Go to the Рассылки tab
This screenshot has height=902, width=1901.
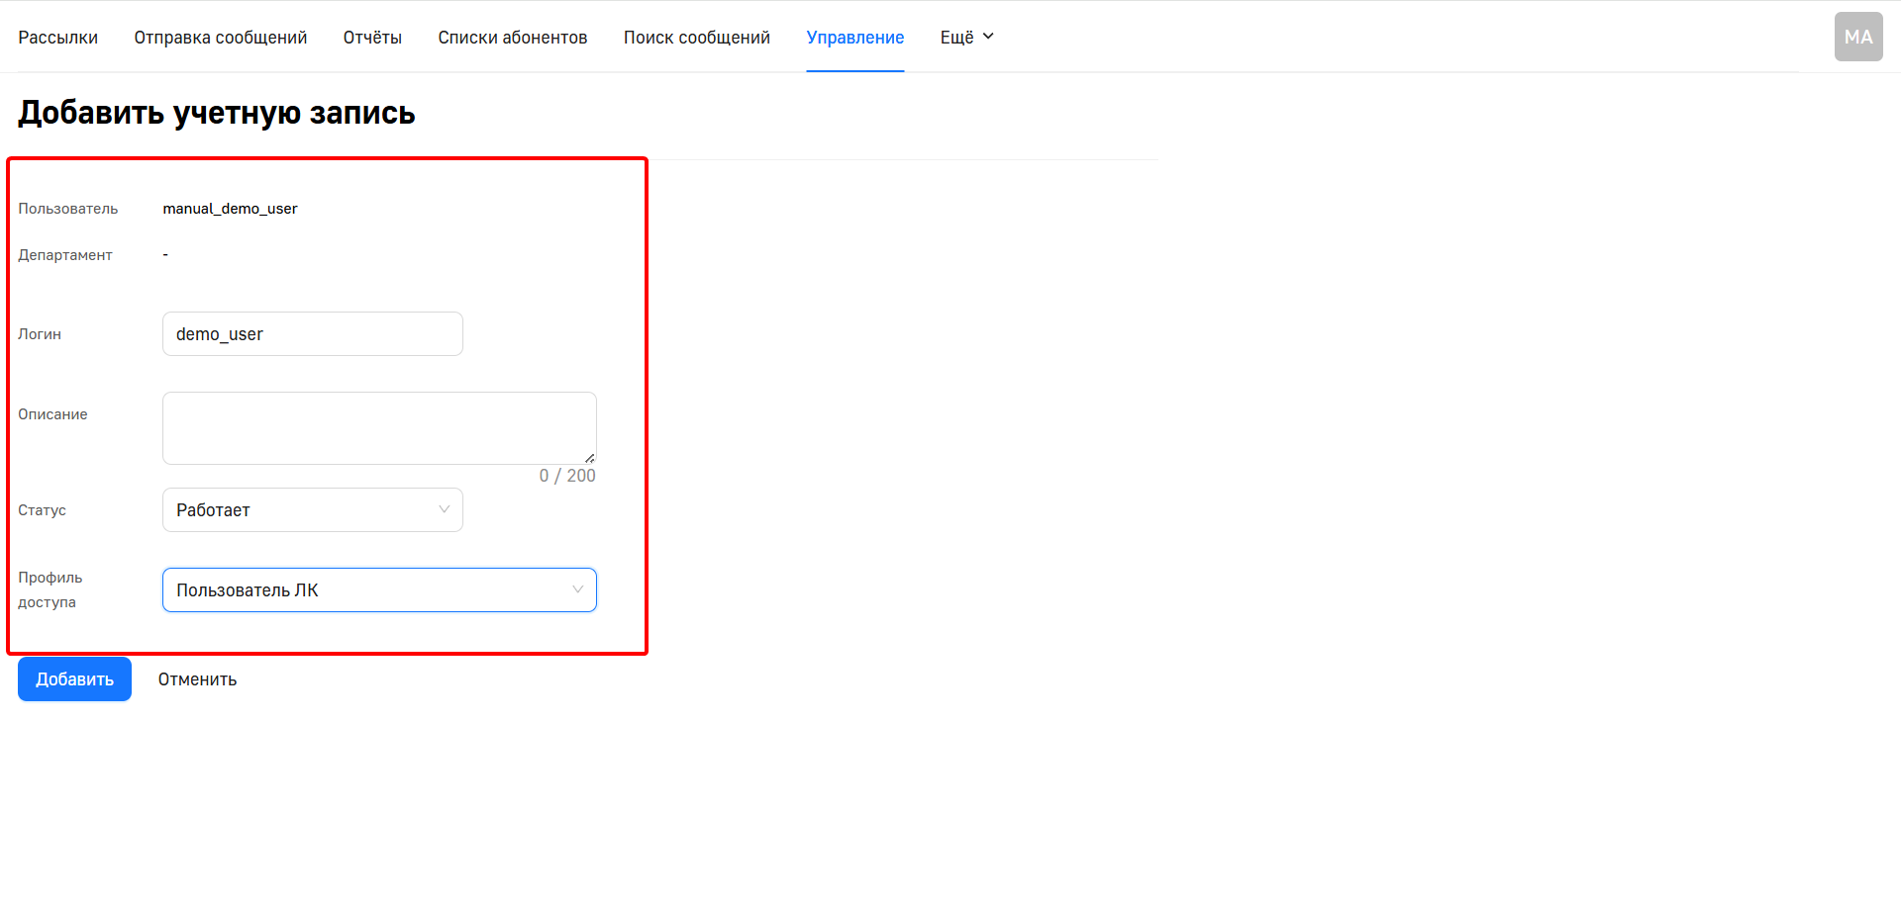tap(57, 37)
